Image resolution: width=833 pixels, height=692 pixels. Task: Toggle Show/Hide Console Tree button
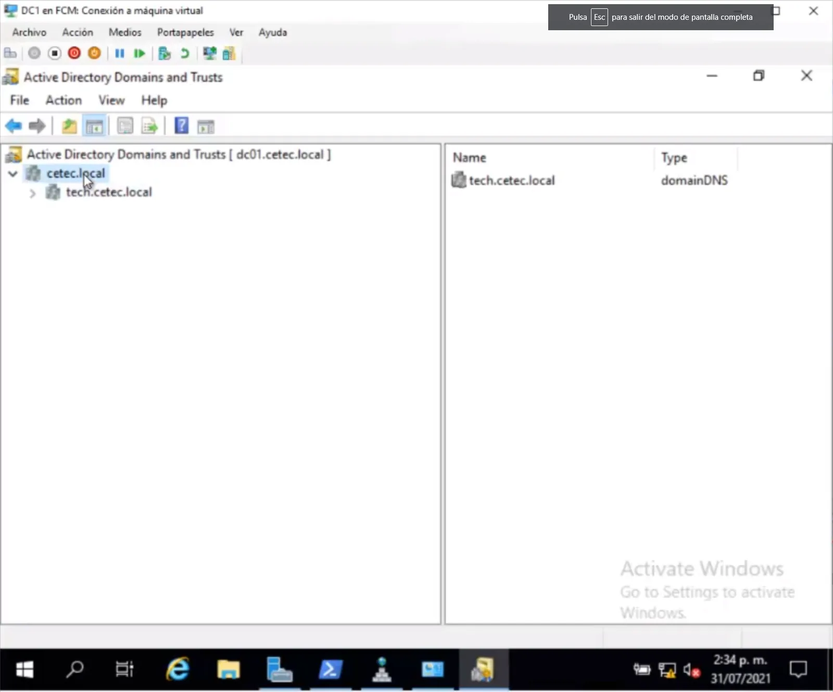(94, 126)
